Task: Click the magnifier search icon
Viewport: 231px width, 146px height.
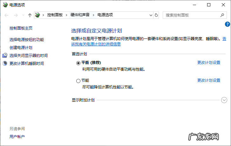Action: click(222, 15)
